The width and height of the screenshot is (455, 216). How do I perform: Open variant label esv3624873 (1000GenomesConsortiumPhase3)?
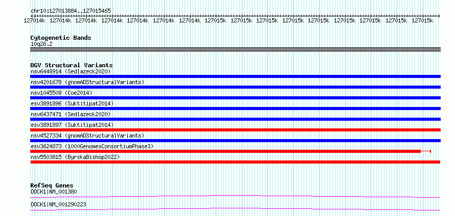coord(92,146)
